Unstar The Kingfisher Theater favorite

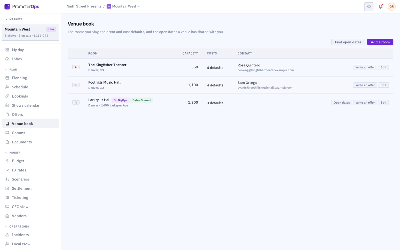[x=76, y=67]
